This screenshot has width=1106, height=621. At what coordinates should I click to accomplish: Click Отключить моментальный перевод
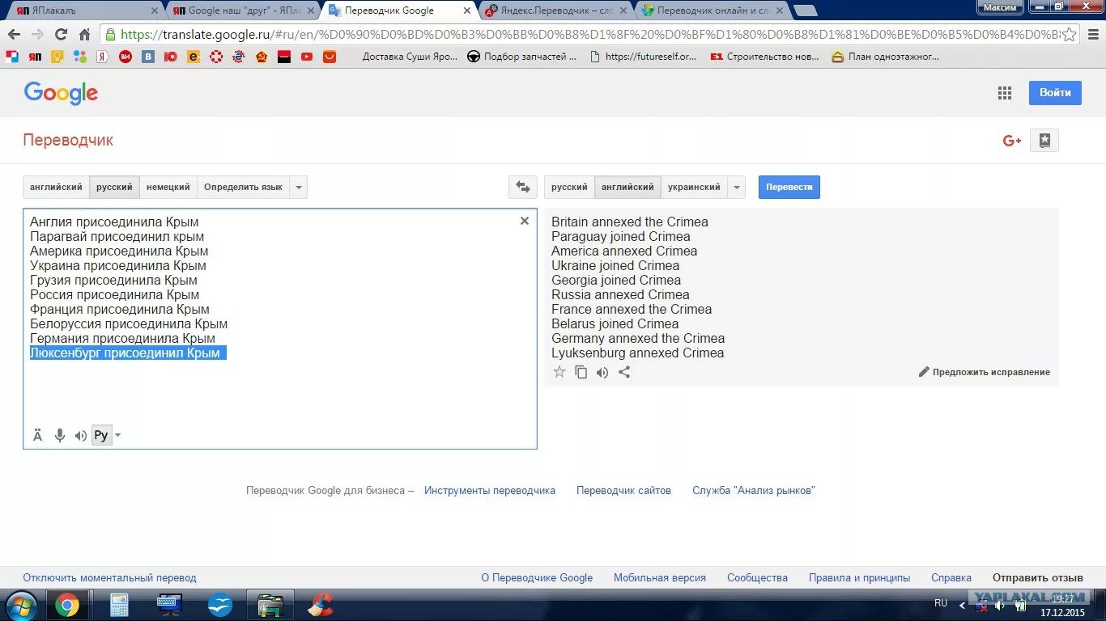click(x=109, y=577)
